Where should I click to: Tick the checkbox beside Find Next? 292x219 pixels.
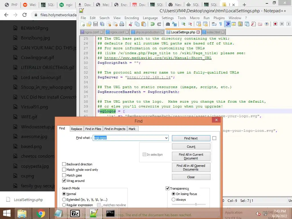(x=214, y=138)
